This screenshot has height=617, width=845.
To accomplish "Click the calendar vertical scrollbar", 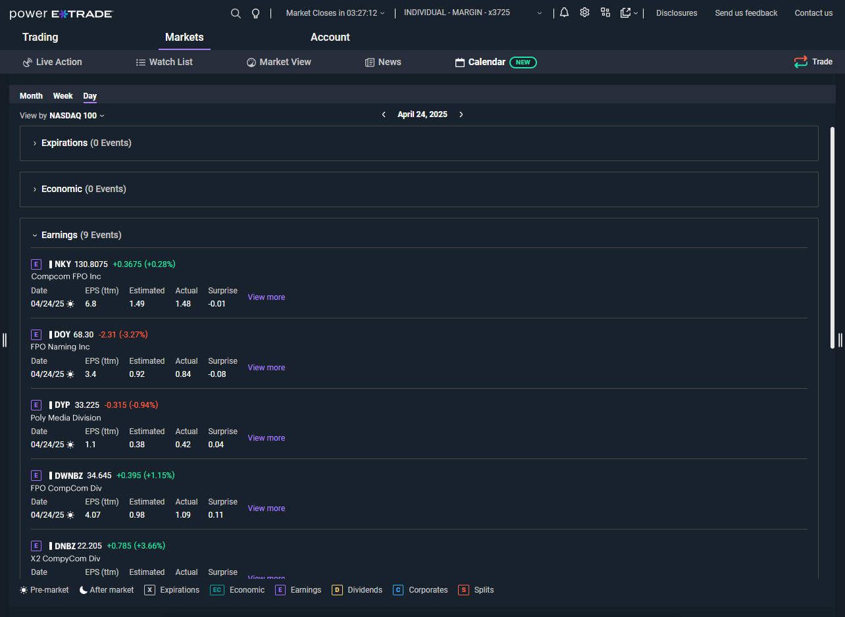I will pyautogui.click(x=832, y=237).
